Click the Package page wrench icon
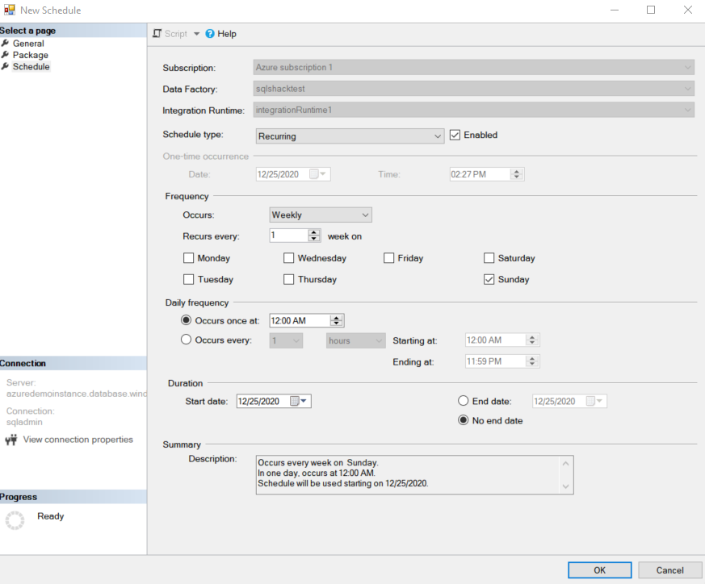Screen dimensions: 705x584 coord(6,55)
